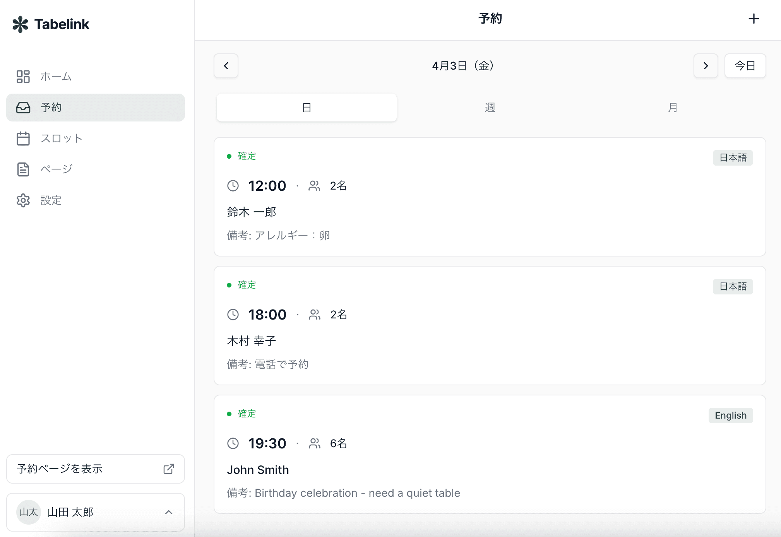
Task: Click the 山太 user avatar
Action: click(x=29, y=512)
